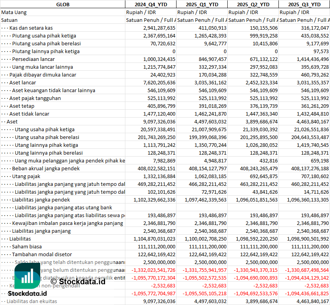Screen dimensions: 330x305
Task: Select the 2025_Q1_YTD column header
Action: (202, 4)
